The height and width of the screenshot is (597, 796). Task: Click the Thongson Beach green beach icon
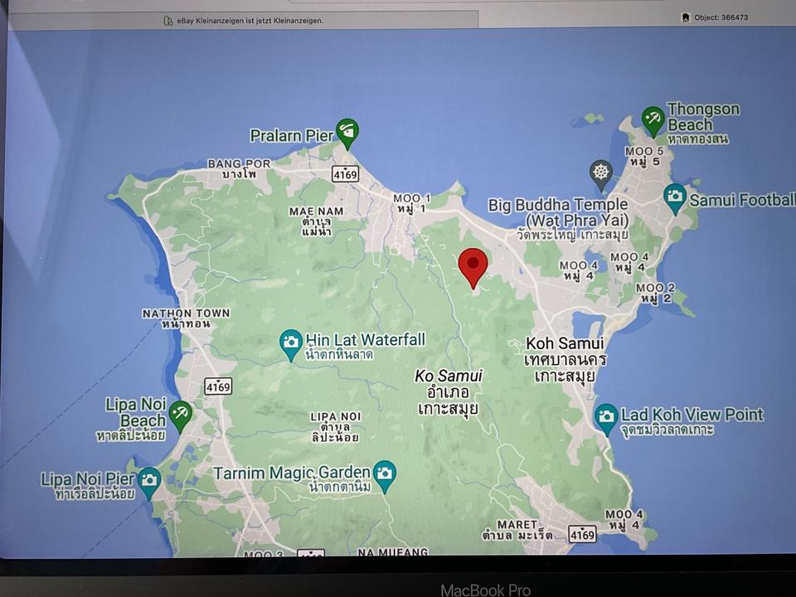pyautogui.click(x=653, y=119)
